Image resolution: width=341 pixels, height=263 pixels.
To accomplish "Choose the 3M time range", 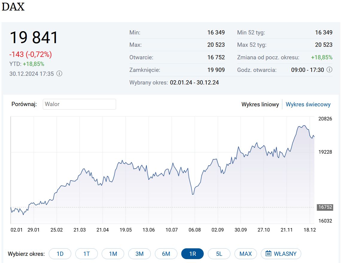I will coord(139,254).
